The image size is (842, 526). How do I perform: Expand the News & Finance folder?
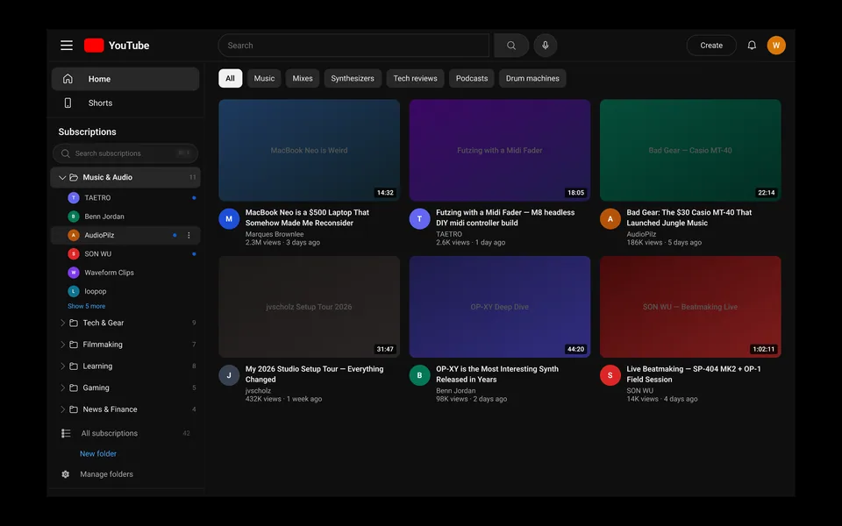click(62, 409)
